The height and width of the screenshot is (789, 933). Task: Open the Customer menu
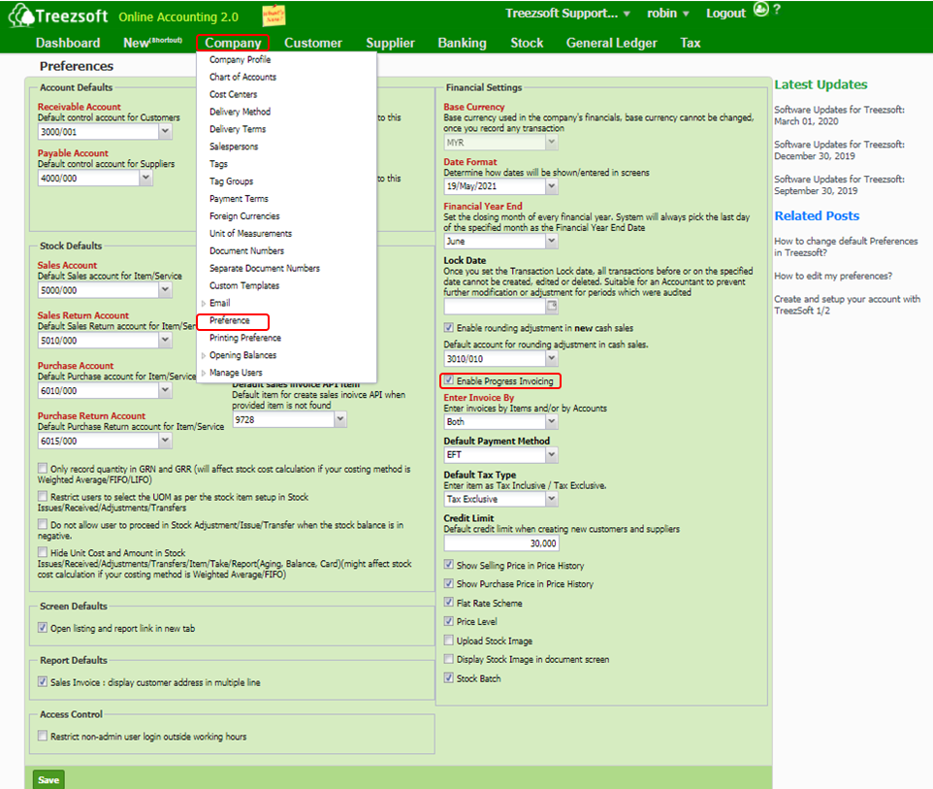point(313,43)
